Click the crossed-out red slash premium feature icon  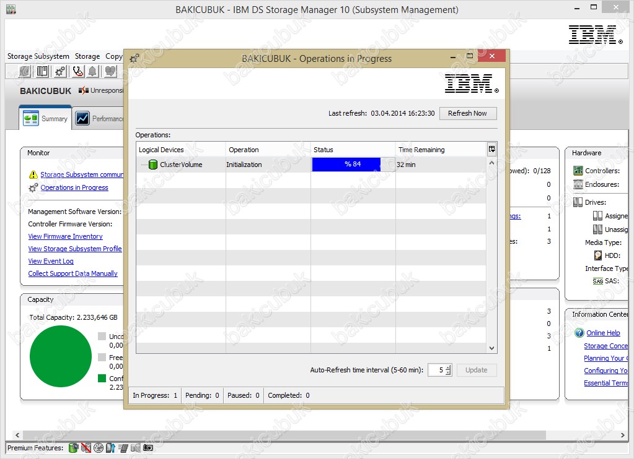86,448
